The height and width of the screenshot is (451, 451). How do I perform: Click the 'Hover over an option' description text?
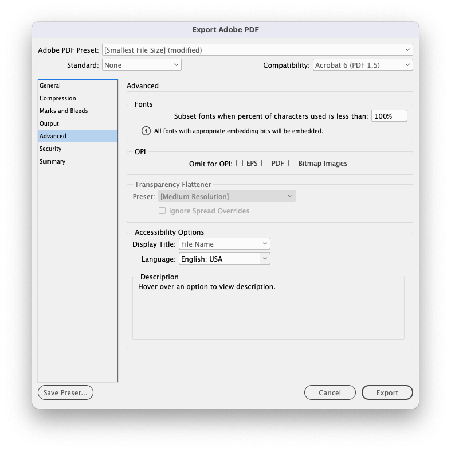(x=207, y=287)
